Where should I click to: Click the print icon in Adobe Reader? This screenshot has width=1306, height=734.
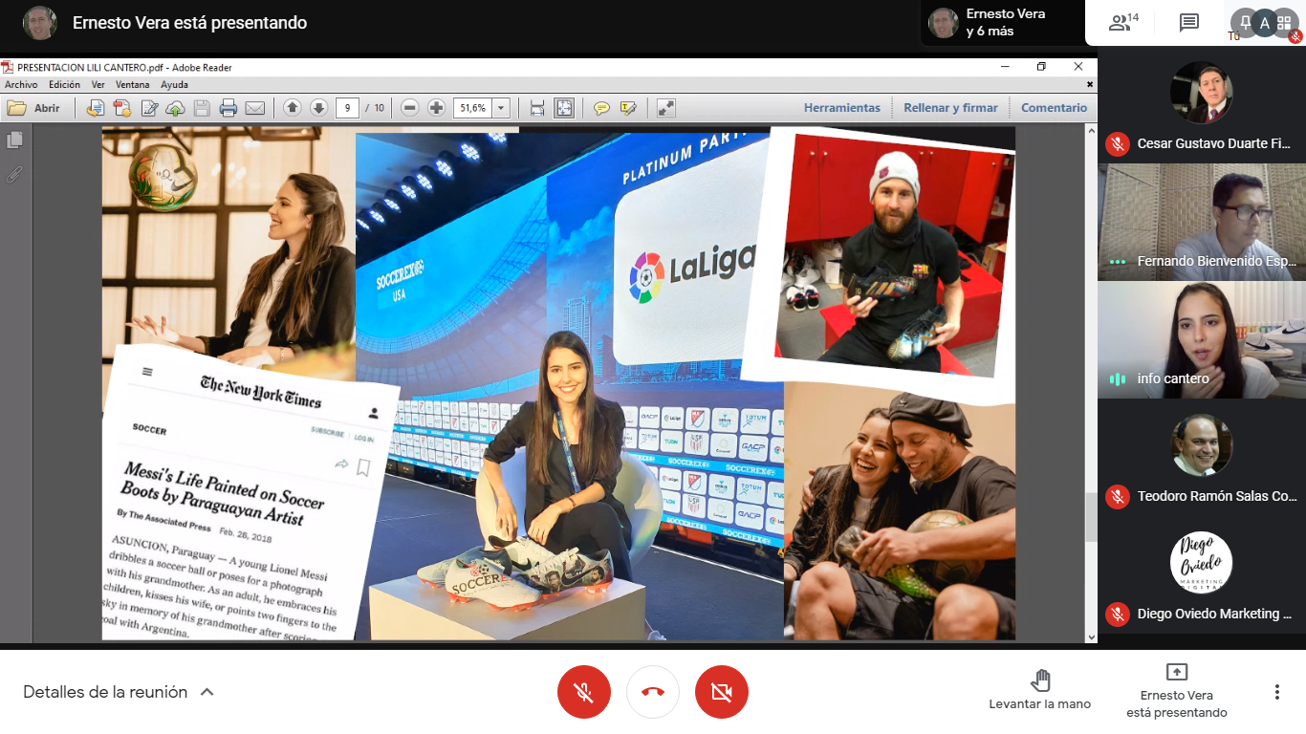[x=228, y=108]
